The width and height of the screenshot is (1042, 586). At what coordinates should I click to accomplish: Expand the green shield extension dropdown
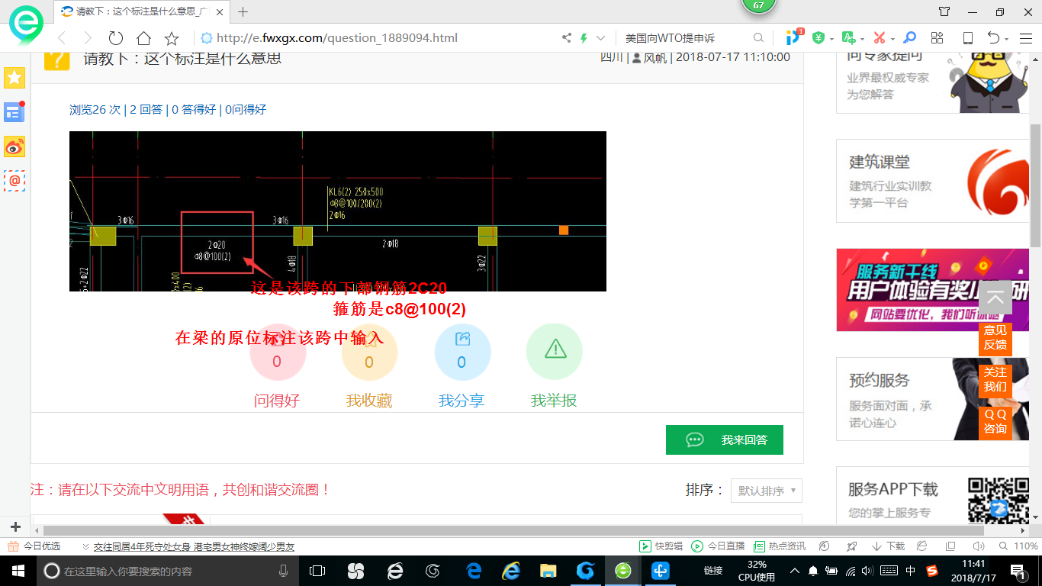[832, 39]
